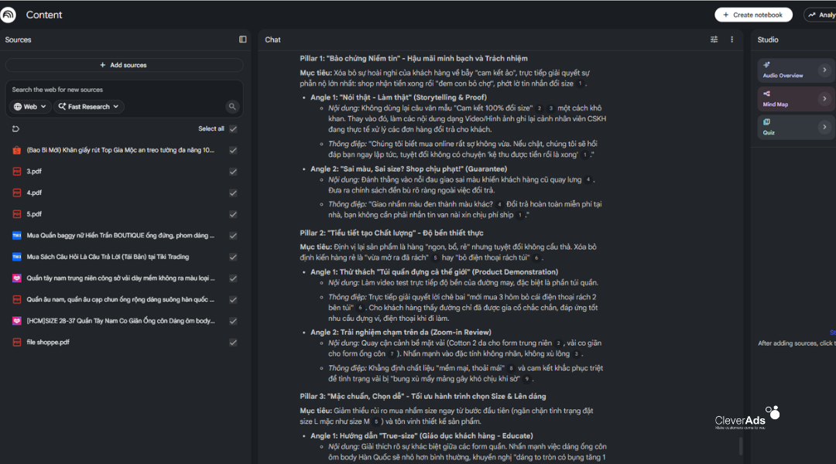The height and width of the screenshot is (464, 836).
Task: Click the PDF icon next to 3.pdf
Action: pyautogui.click(x=16, y=172)
